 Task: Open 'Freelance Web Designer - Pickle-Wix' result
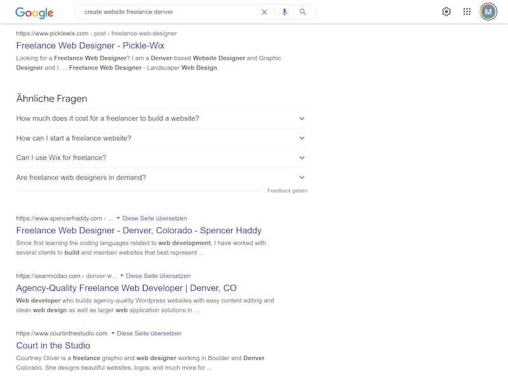(x=90, y=46)
